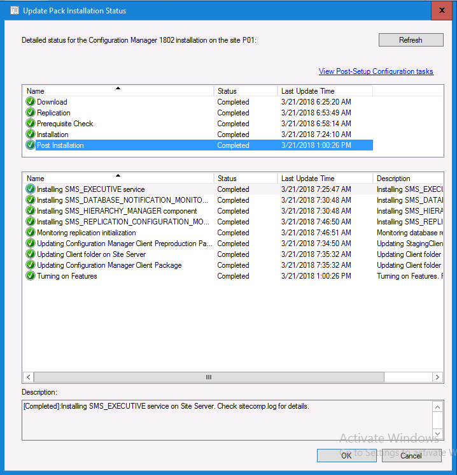Image resolution: width=457 pixels, height=475 pixels.
Task: Sort lower list by Name column header
Action: [x=118, y=179]
